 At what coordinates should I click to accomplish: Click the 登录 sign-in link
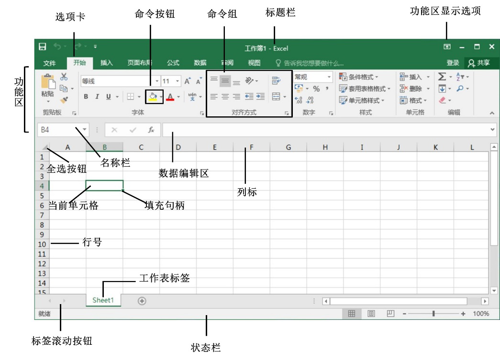[453, 63]
